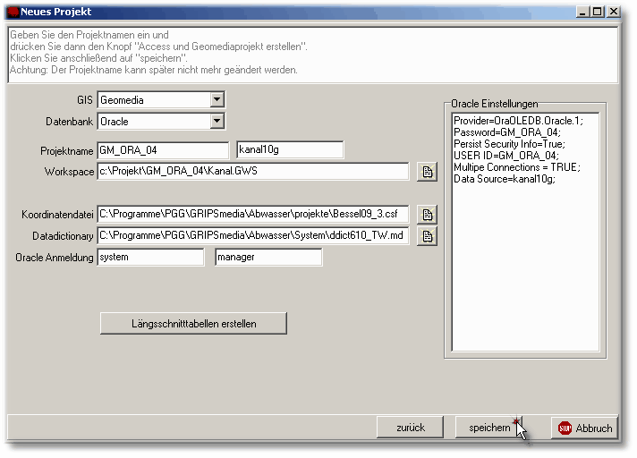Click into the Workspace path field
This screenshot has width=637, height=458.
253,172
